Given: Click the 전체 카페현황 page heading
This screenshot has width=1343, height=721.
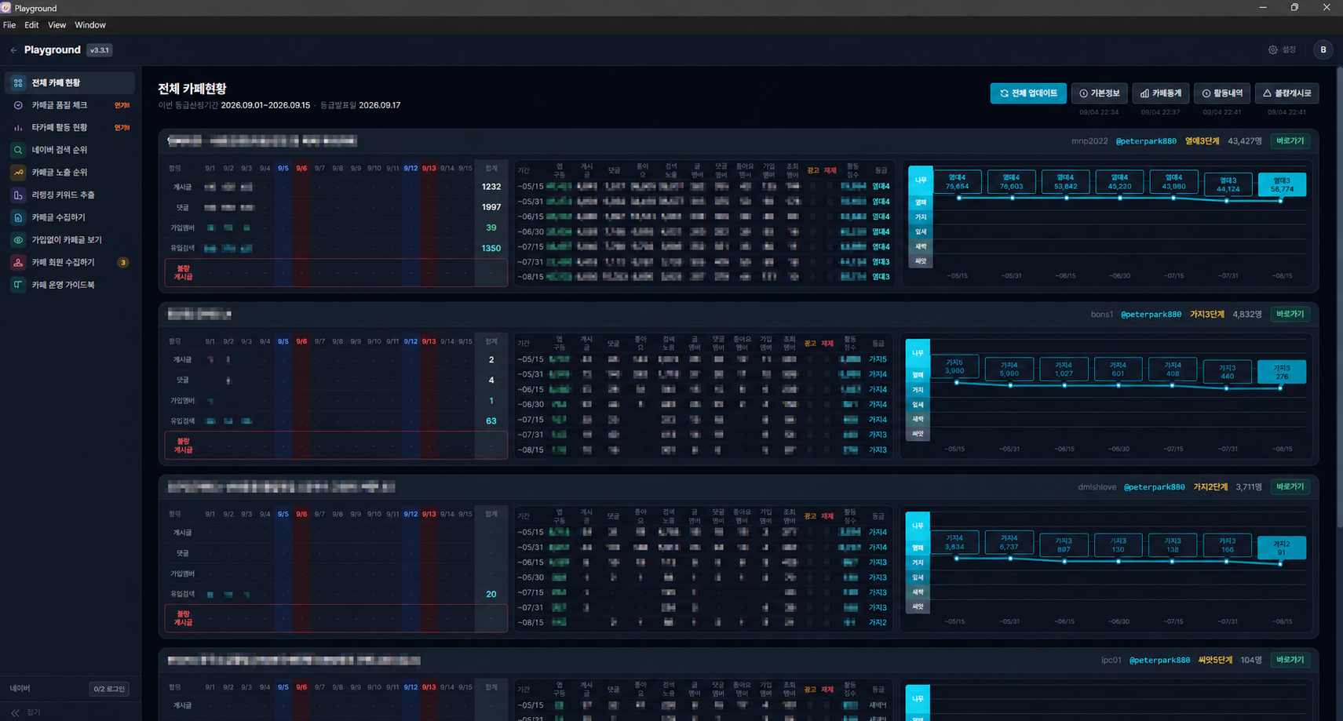Looking at the screenshot, I should pyautogui.click(x=192, y=89).
